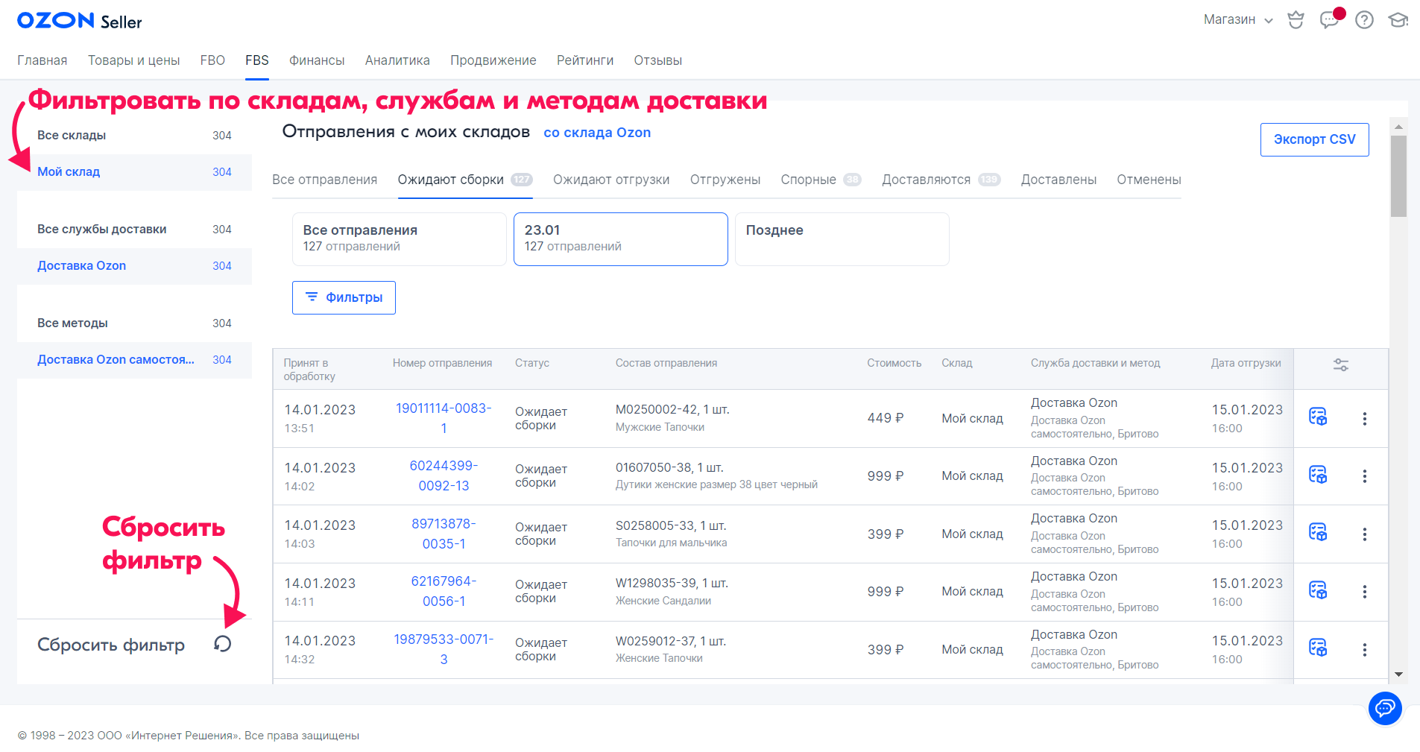1420x752 pixels.
Task: Open the со склада Ozon link
Action: click(596, 133)
